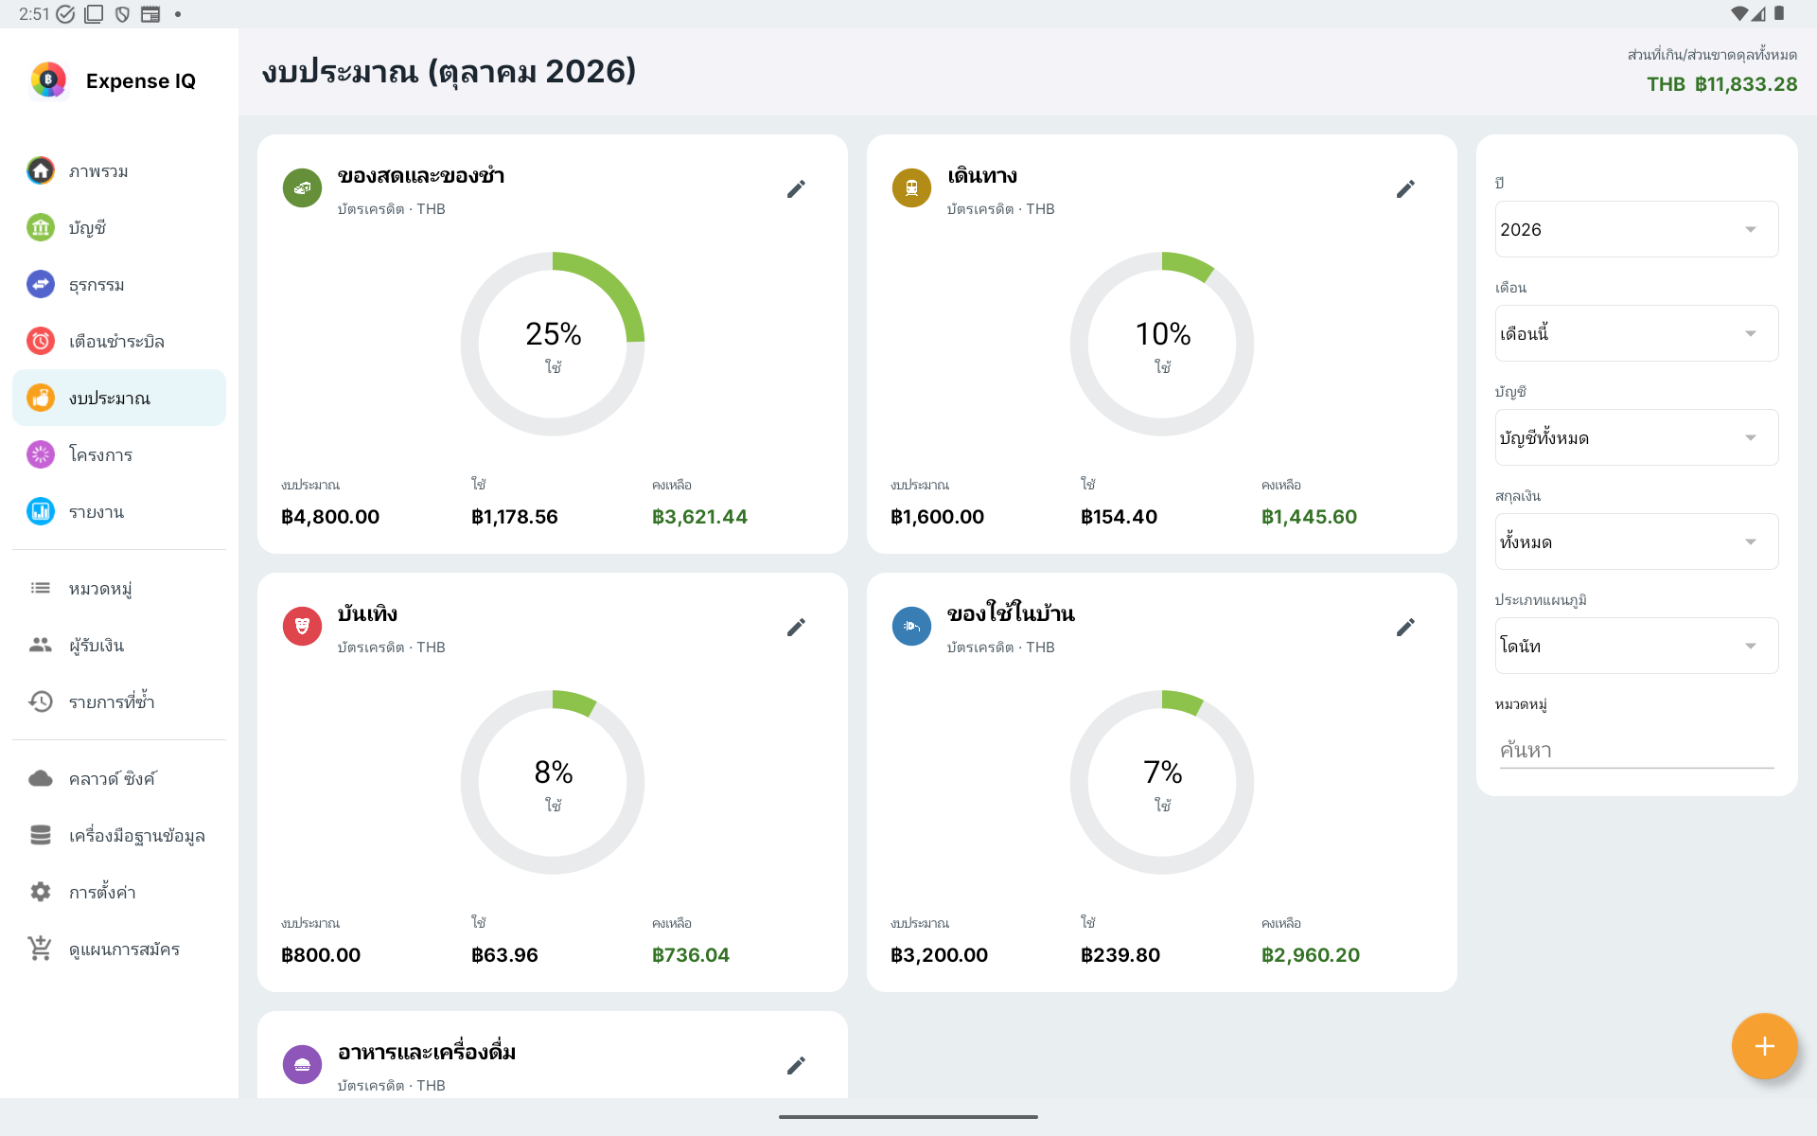Expand the สกุลเงิน currency dropdown
Viewport: 1817px width, 1136px height.
tap(1636, 541)
